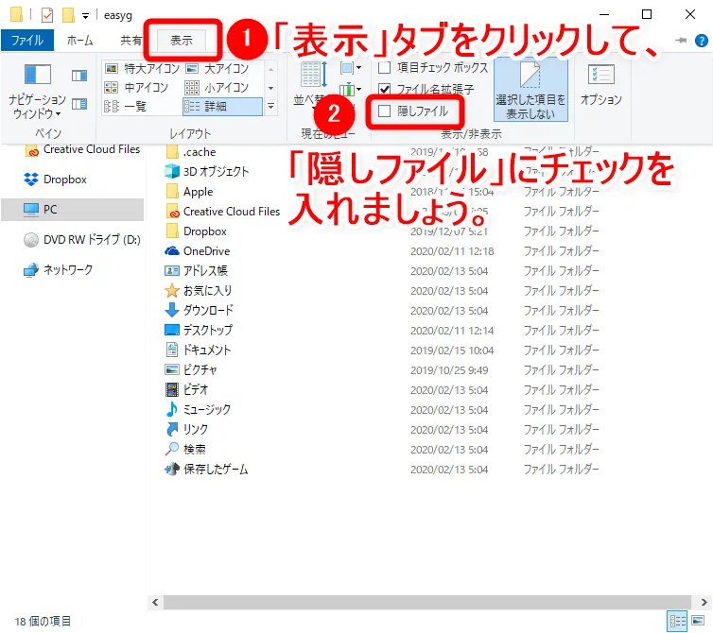The image size is (713, 633).
Task: Toggle the preview pane icon
Action: point(79,75)
